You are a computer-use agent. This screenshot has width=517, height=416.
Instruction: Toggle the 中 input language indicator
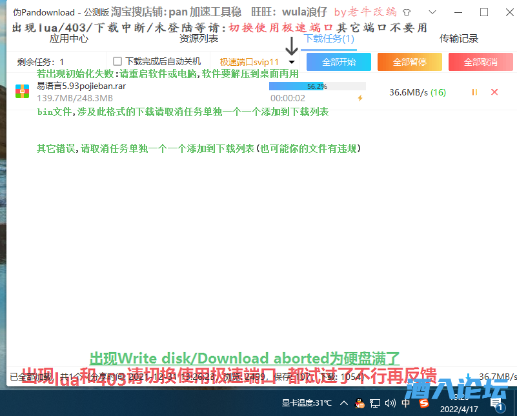[x=407, y=402]
